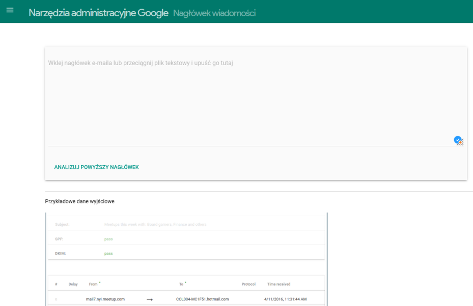Screen dimensions: 473x306
Task: Click mail7.nyi.meetup.com in the sample table
Action: tap(105, 299)
